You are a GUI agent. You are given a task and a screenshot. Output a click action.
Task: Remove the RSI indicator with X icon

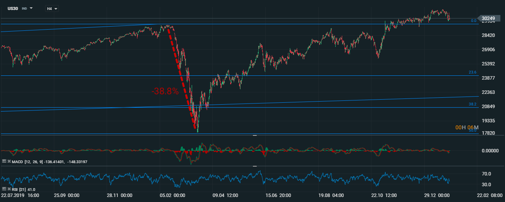point(9,189)
